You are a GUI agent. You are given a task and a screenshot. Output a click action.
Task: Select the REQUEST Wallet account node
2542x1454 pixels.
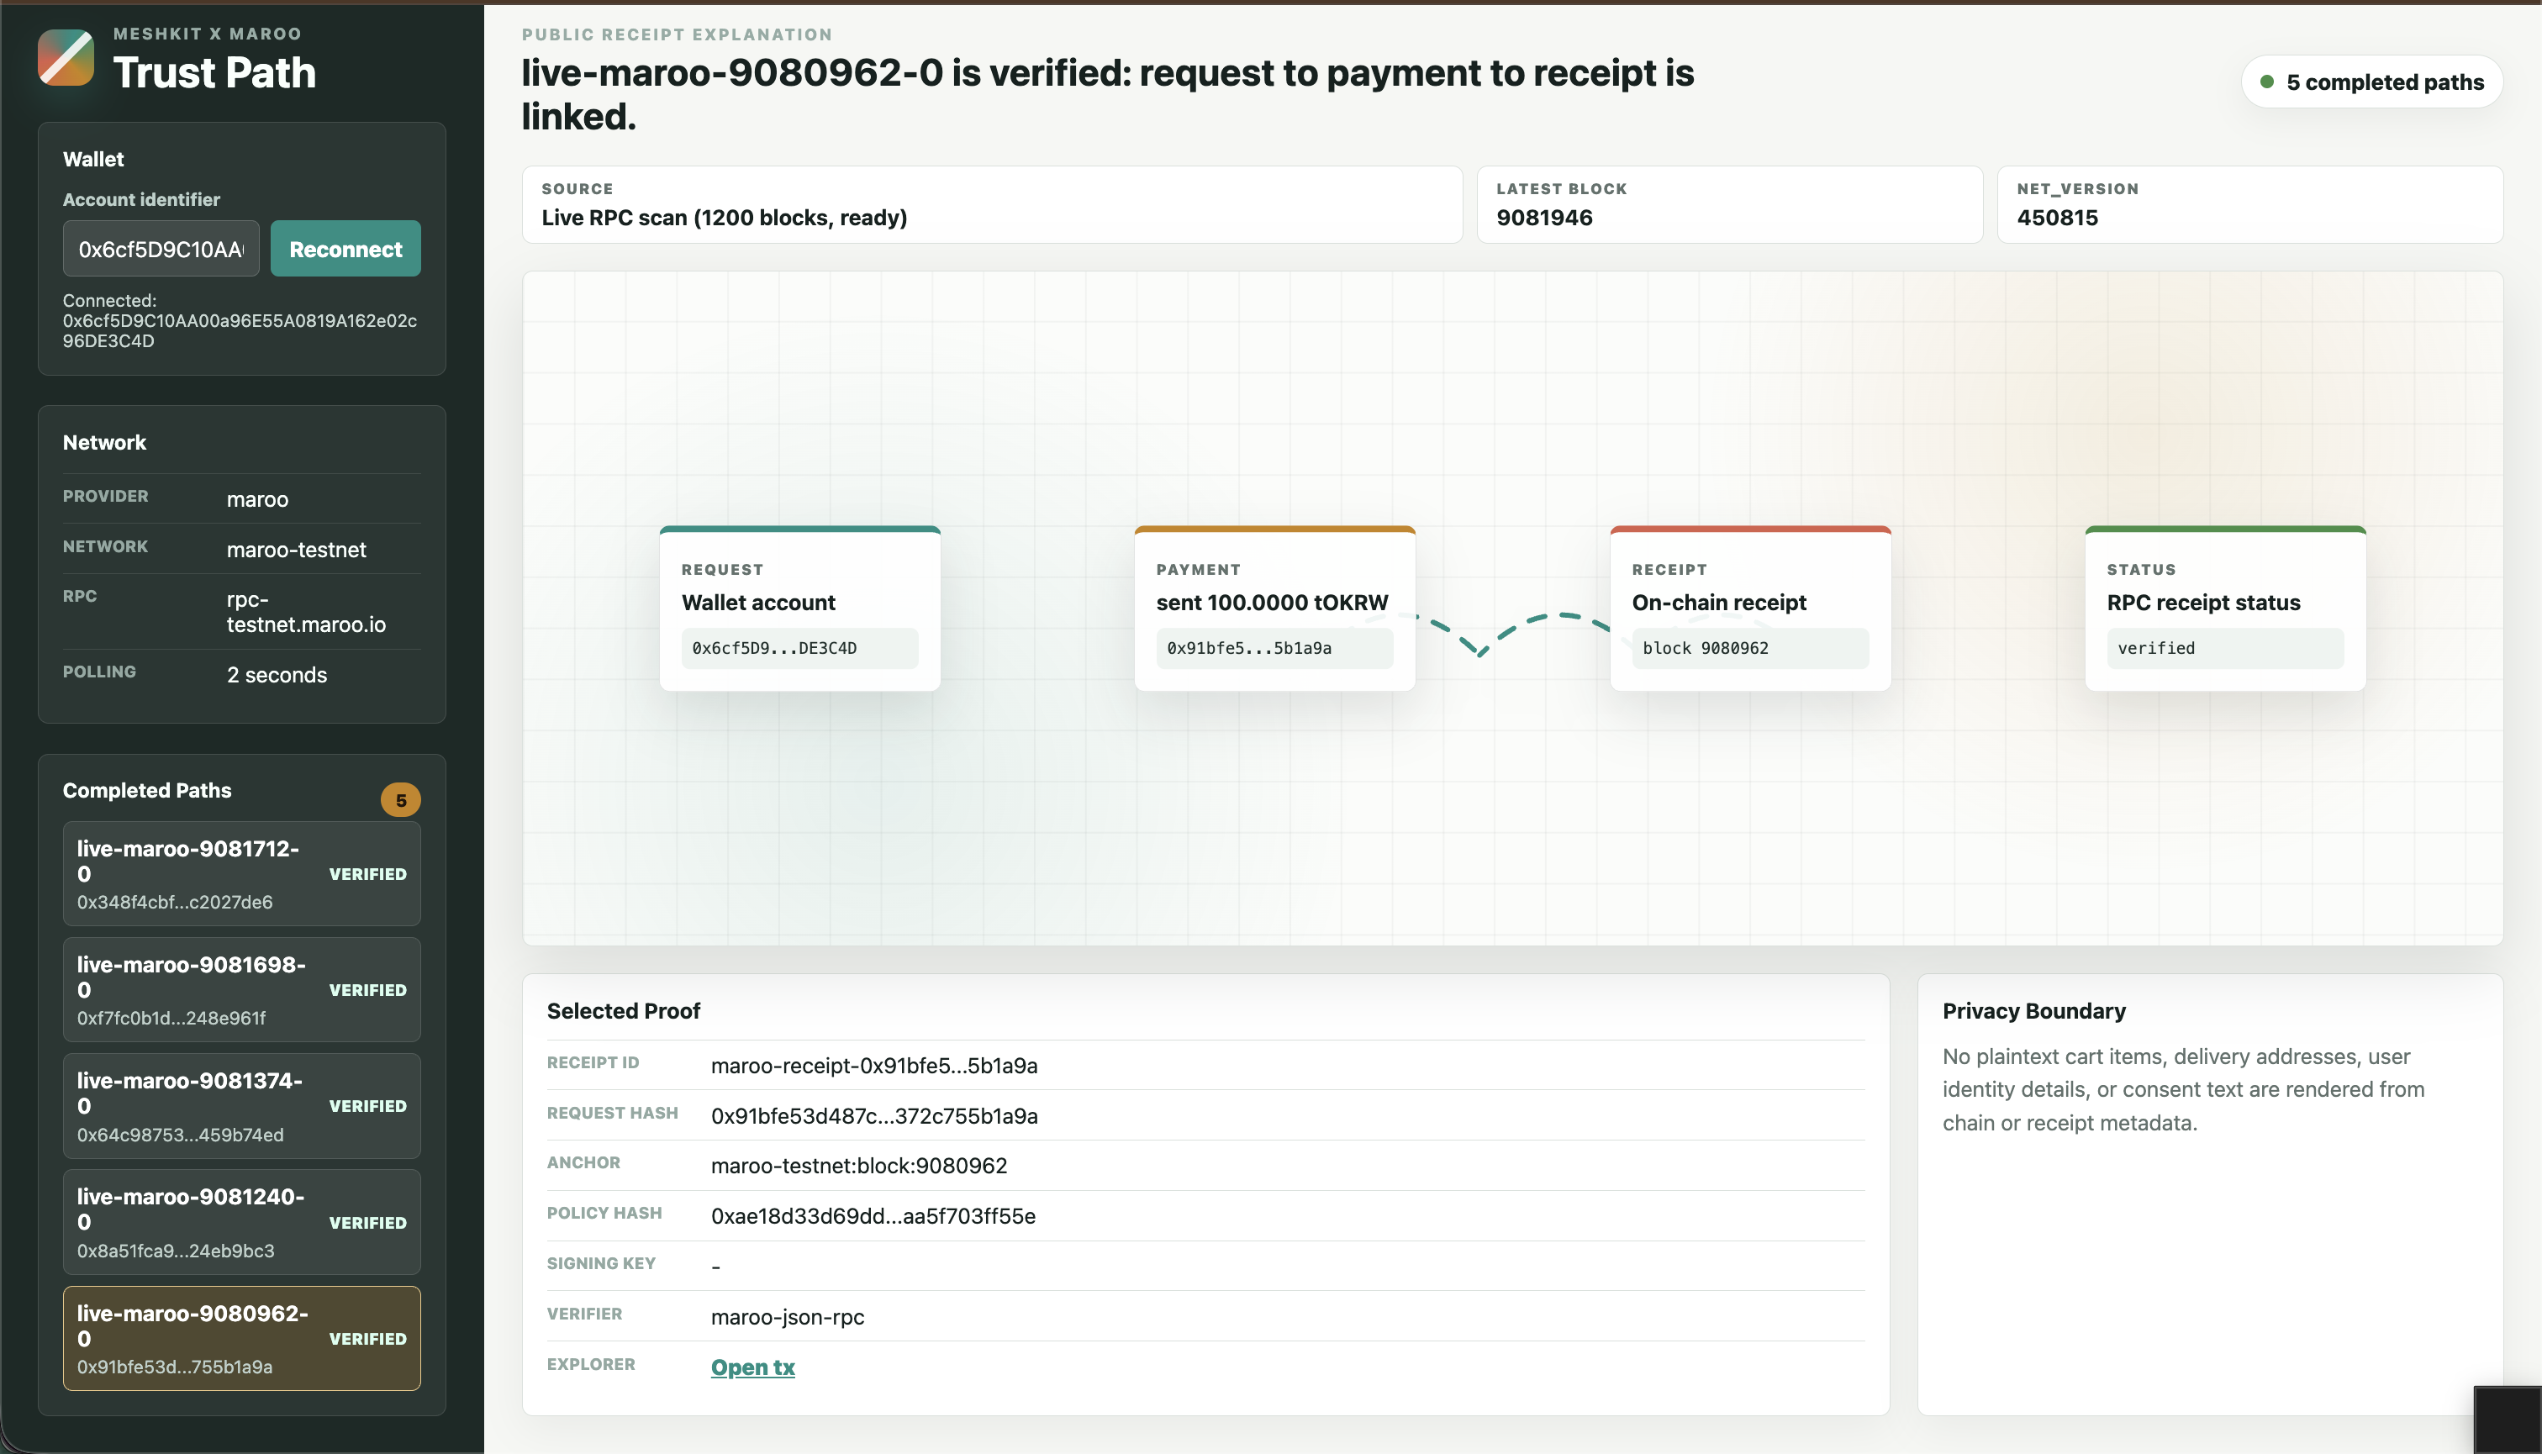(x=800, y=608)
